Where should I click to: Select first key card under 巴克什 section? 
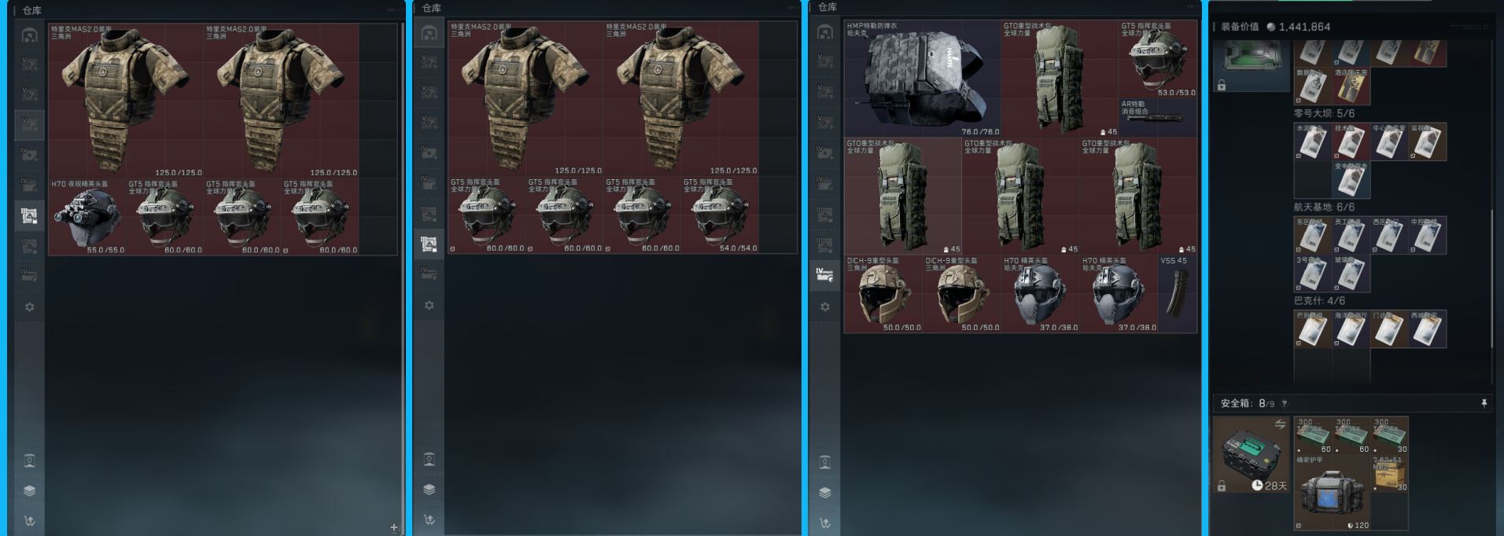(1311, 330)
